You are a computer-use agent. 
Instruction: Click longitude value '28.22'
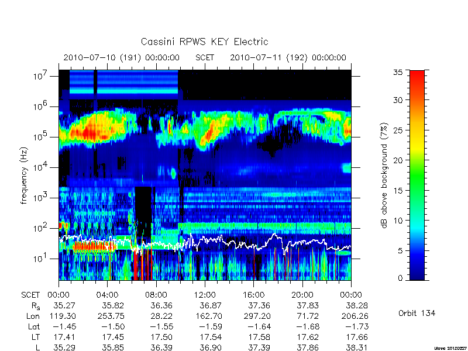161,316
